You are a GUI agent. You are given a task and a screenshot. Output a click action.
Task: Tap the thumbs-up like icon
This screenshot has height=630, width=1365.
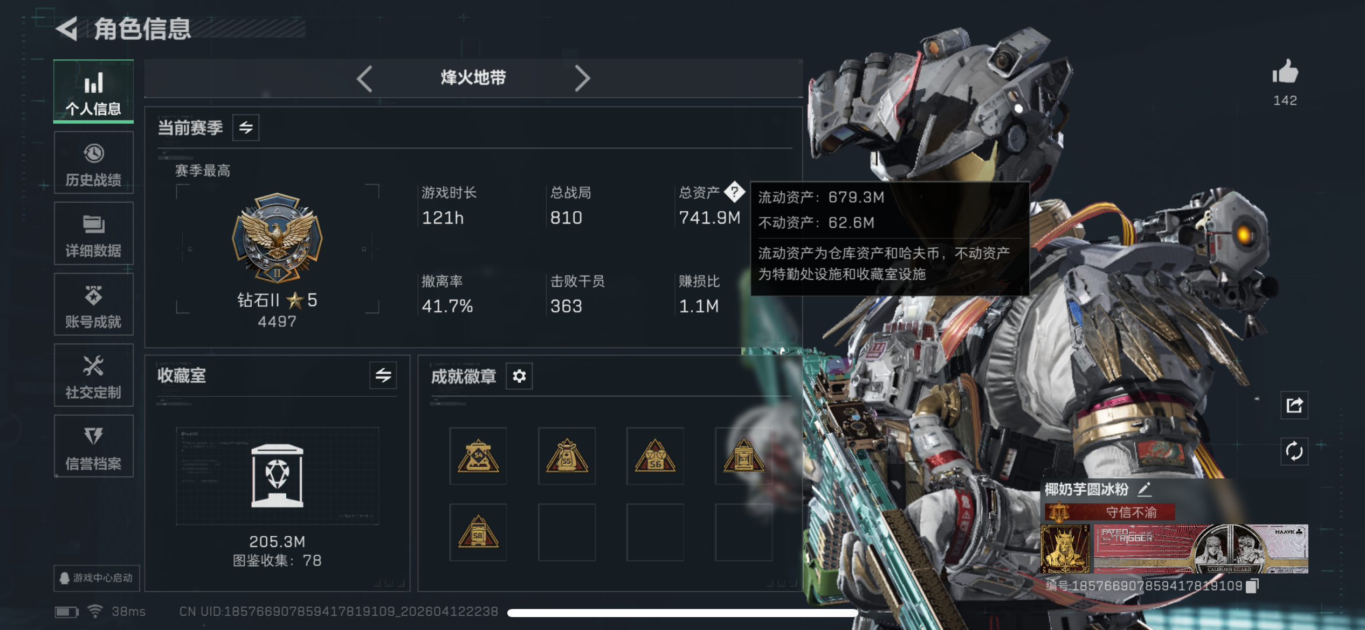[x=1285, y=72]
